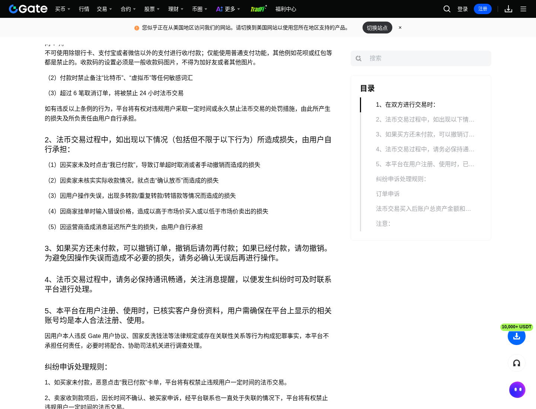Open the 福利中心 menu item

[x=286, y=9]
